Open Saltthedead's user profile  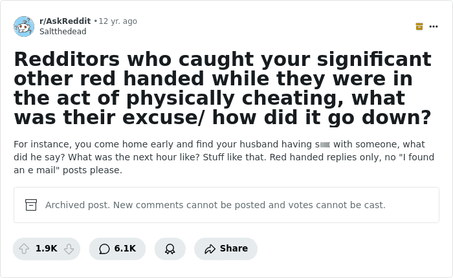pyautogui.click(x=63, y=32)
